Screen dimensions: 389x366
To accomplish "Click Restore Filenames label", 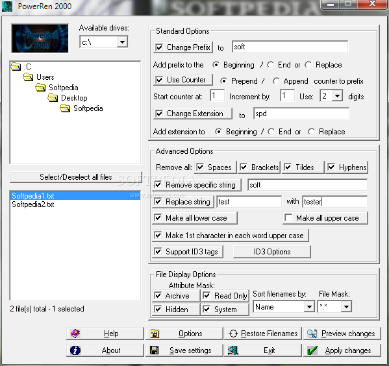I will pyautogui.click(x=269, y=334).
